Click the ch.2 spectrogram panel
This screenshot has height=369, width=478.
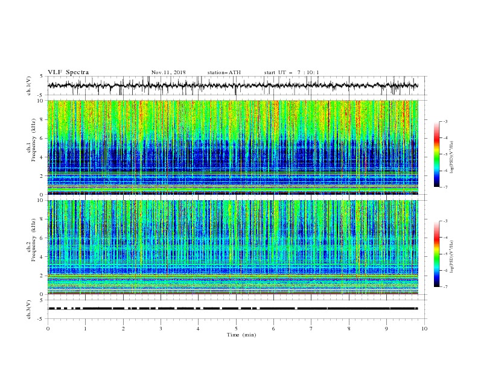[232, 247]
